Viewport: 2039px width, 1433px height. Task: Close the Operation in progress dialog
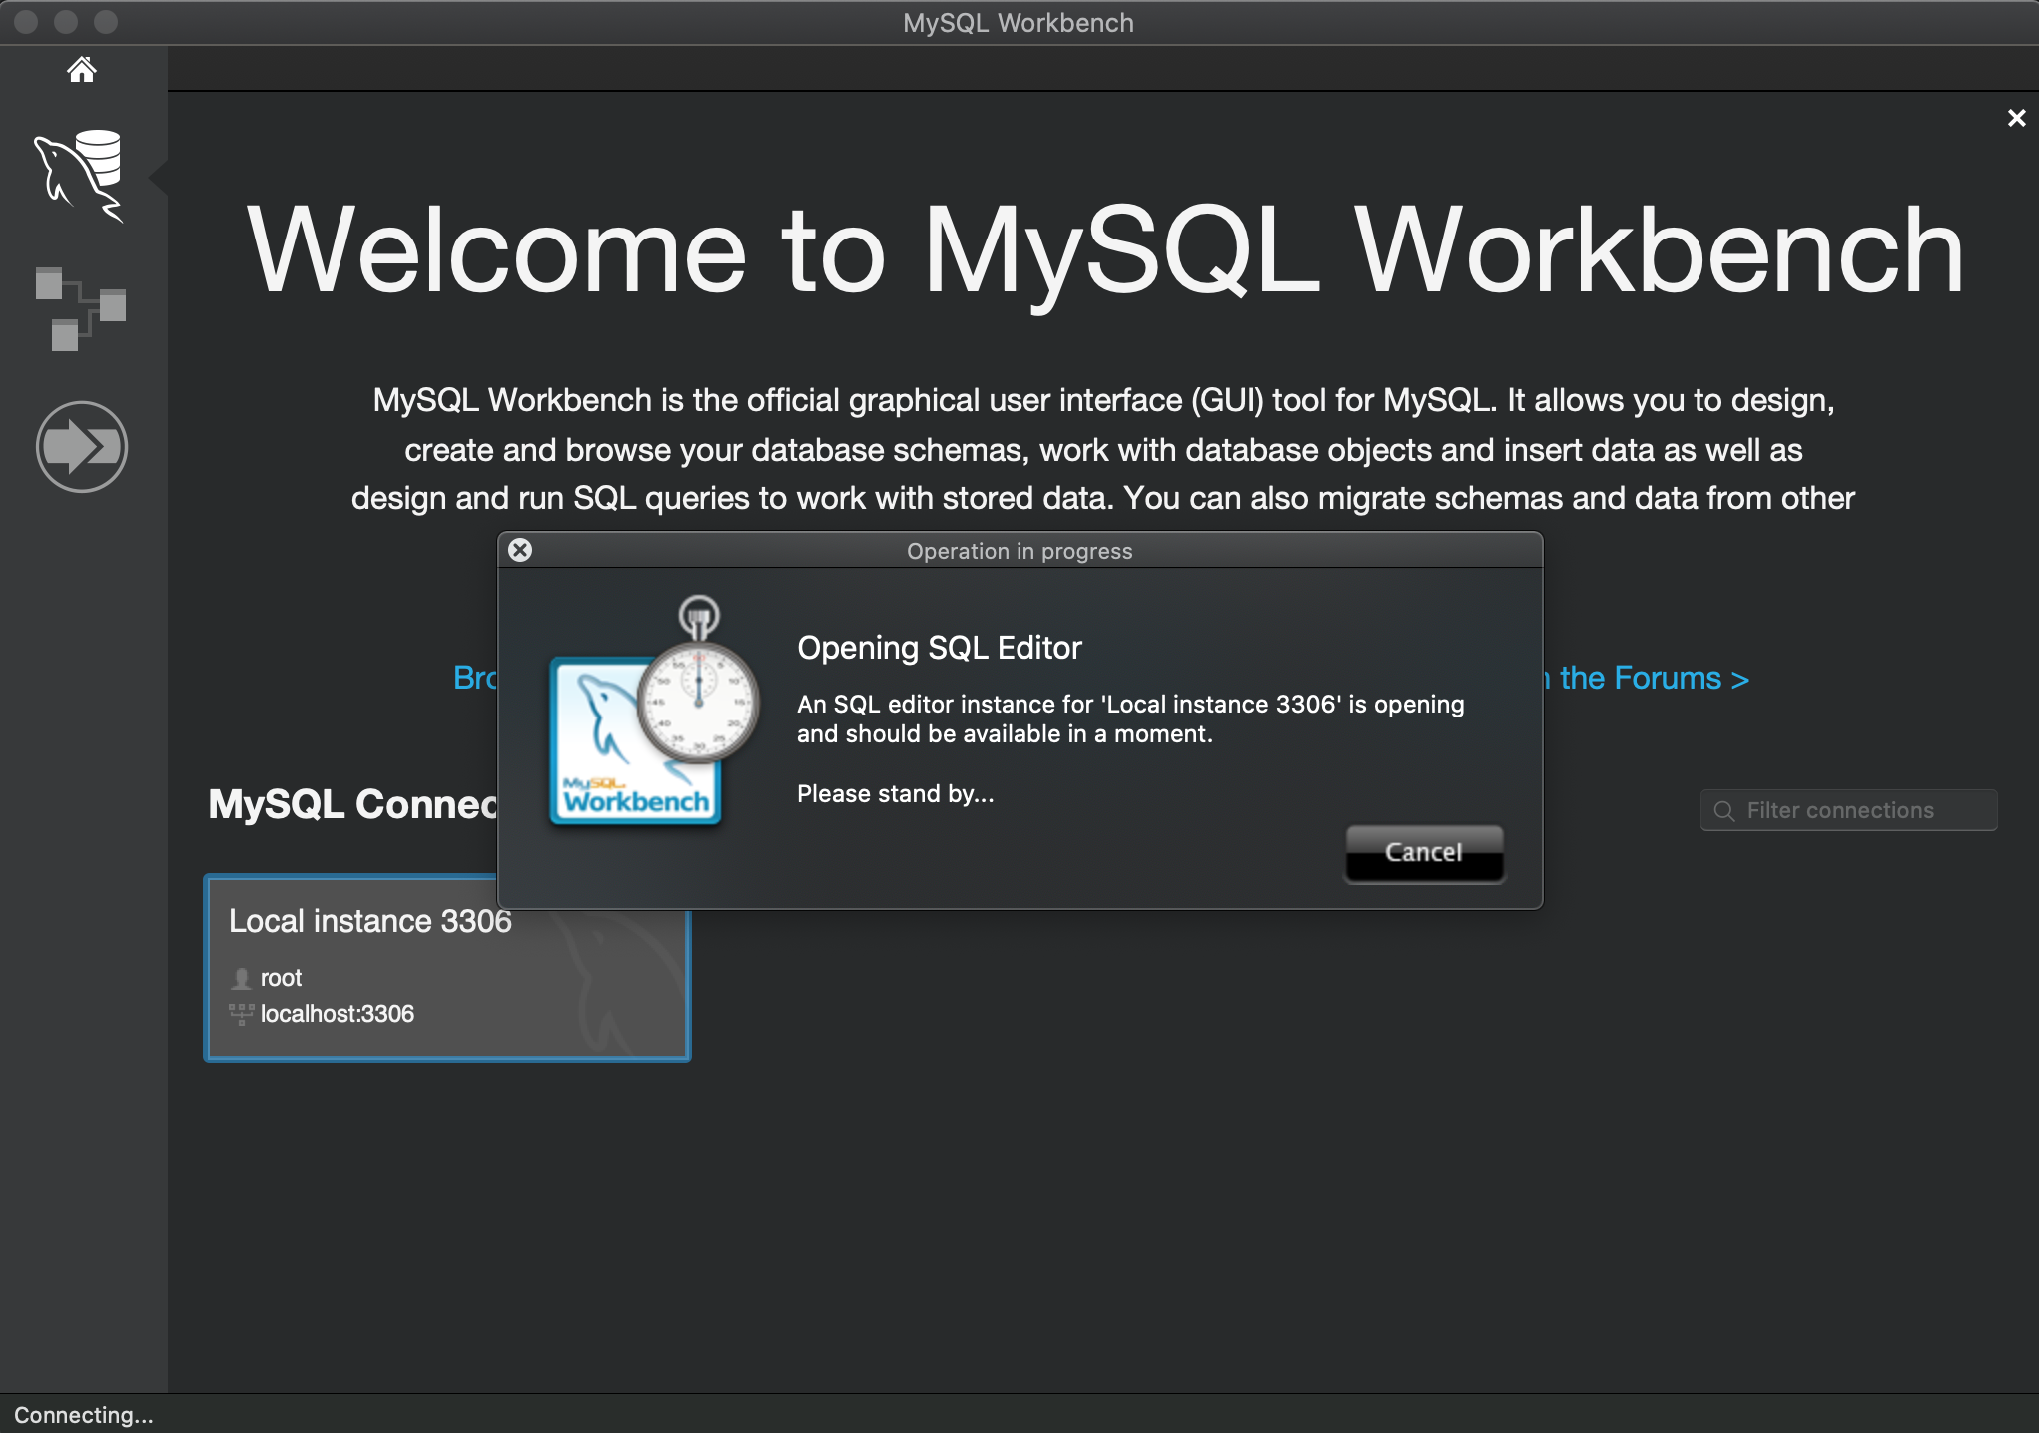point(520,550)
